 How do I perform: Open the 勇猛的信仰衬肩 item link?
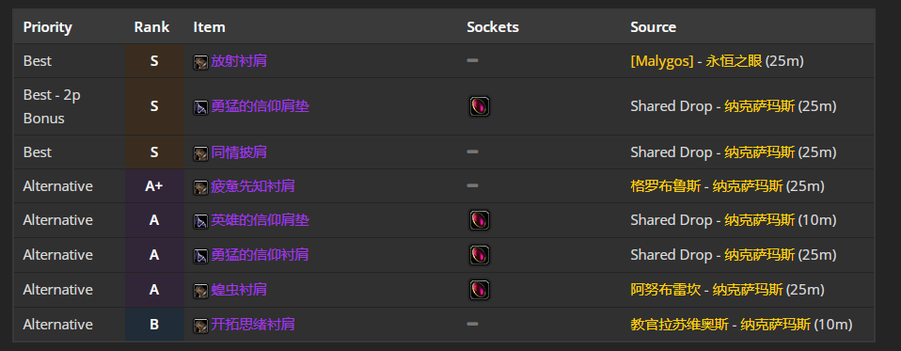[x=260, y=254]
